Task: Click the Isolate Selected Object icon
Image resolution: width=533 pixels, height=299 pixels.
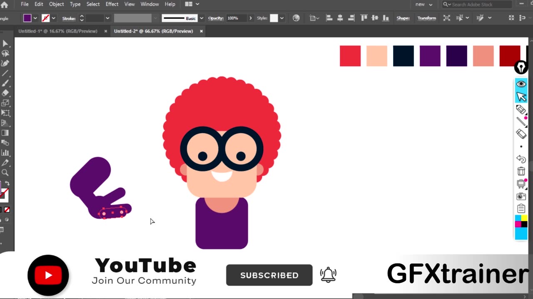Action: pos(447,18)
